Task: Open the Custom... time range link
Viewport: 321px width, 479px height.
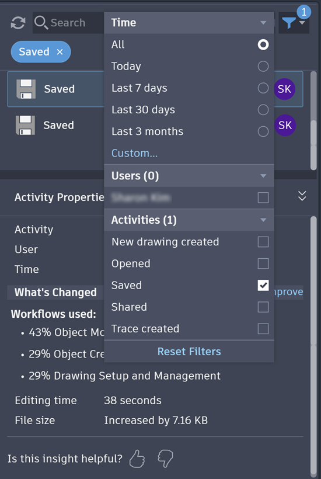Action: pyautogui.click(x=135, y=153)
